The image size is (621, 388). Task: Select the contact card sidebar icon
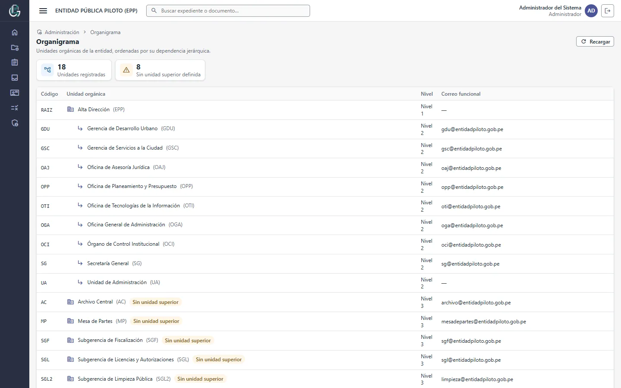15,93
